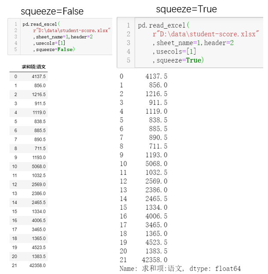268x274 pixels.
Task: Click the bold True keyword in right cell
Action: [193, 60]
